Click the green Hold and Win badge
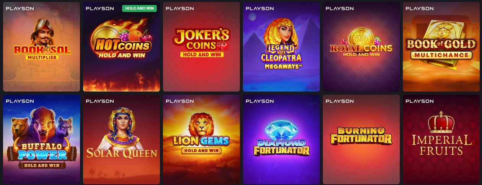This screenshot has width=482, height=185. tap(139, 8)
